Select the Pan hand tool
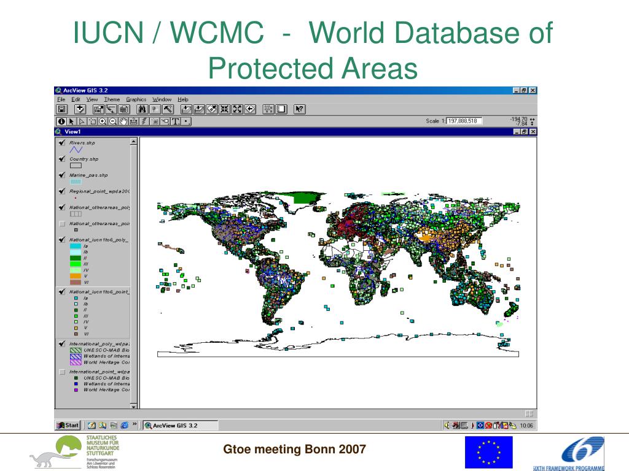Viewport: 629px width, 471px height. click(123, 121)
